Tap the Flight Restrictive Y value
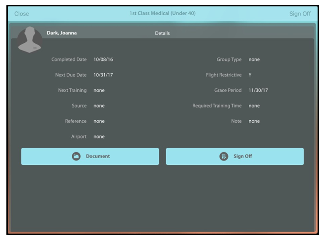The height and width of the screenshot is (242, 324). 250,75
